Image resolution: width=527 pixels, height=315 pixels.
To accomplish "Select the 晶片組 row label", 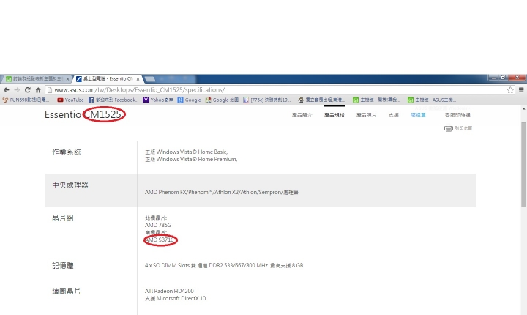I will (63, 218).
